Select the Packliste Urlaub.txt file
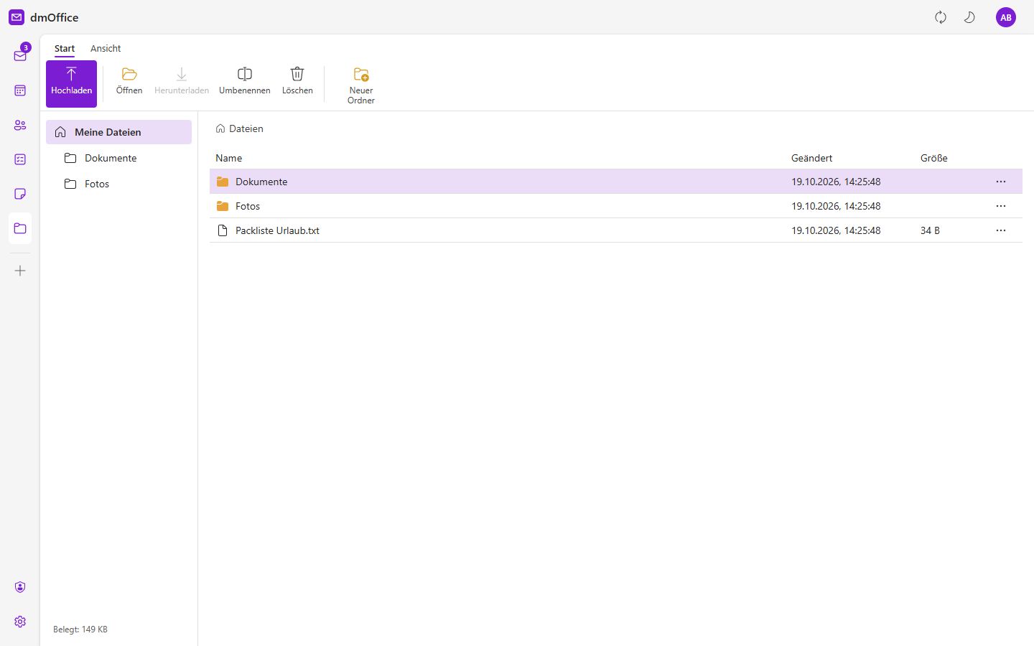Viewport: 1034px width, 646px height. 616,230
